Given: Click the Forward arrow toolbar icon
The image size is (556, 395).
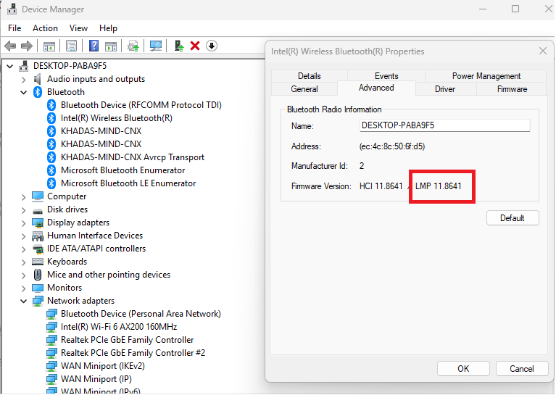Looking at the screenshot, I should pyautogui.click(x=27, y=46).
